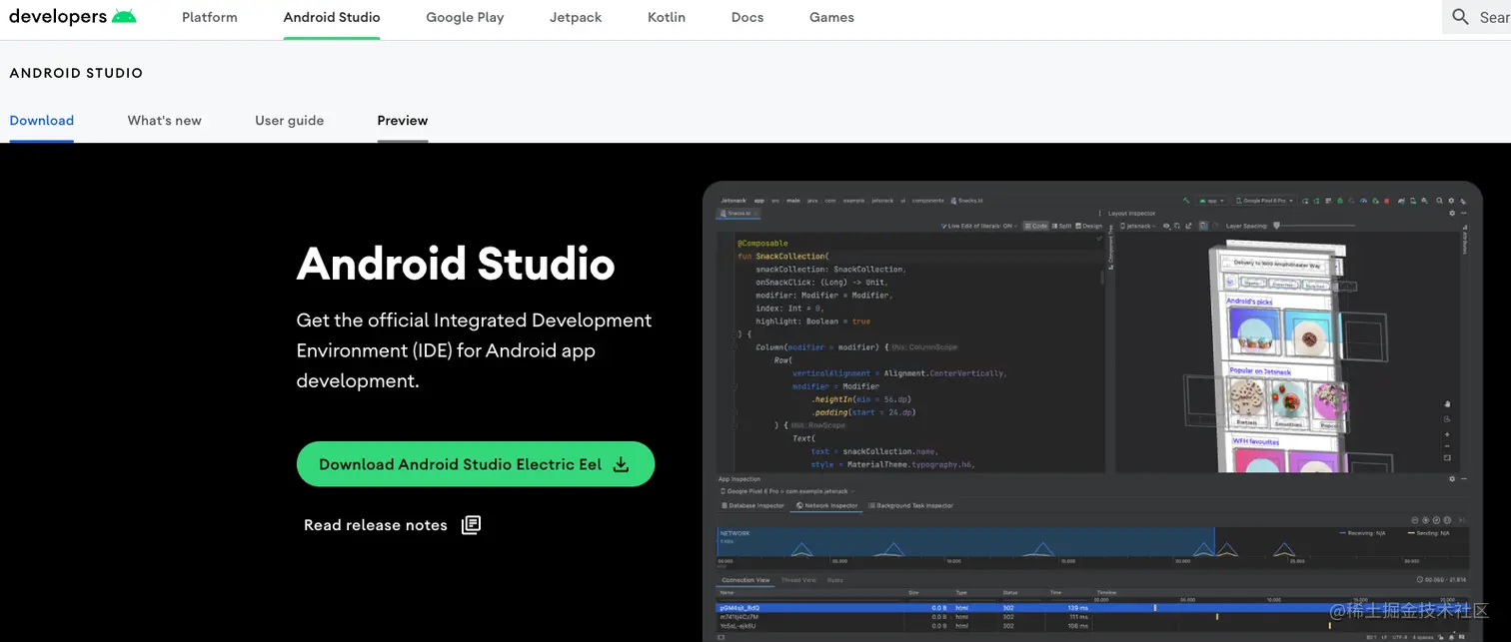Click the hammer build icon in IDE toolbar
The width and height of the screenshot is (1511, 642).
click(1185, 200)
